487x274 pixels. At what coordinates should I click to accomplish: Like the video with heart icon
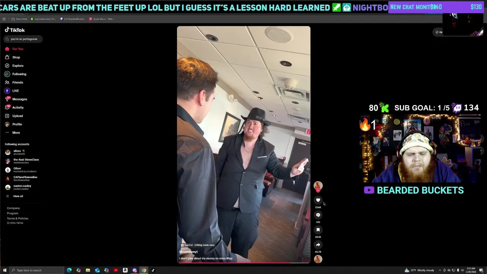[x=318, y=200]
